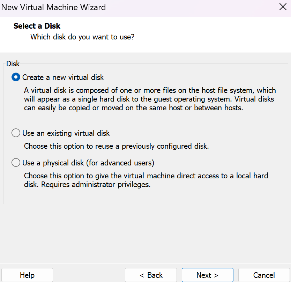Click 'Which disk do you want to use?' text
Image resolution: width=291 pixels, height=282 pixels.
(x=82, y=37)
